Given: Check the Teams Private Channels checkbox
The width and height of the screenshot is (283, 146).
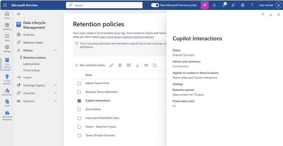Looking at the screenshot, I should (79, 135).
